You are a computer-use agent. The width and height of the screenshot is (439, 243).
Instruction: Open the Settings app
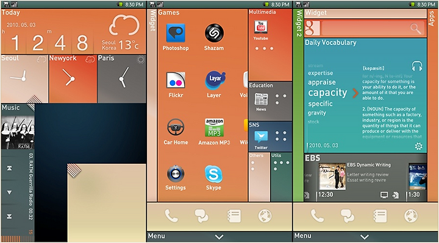click(x=176, y=174)
